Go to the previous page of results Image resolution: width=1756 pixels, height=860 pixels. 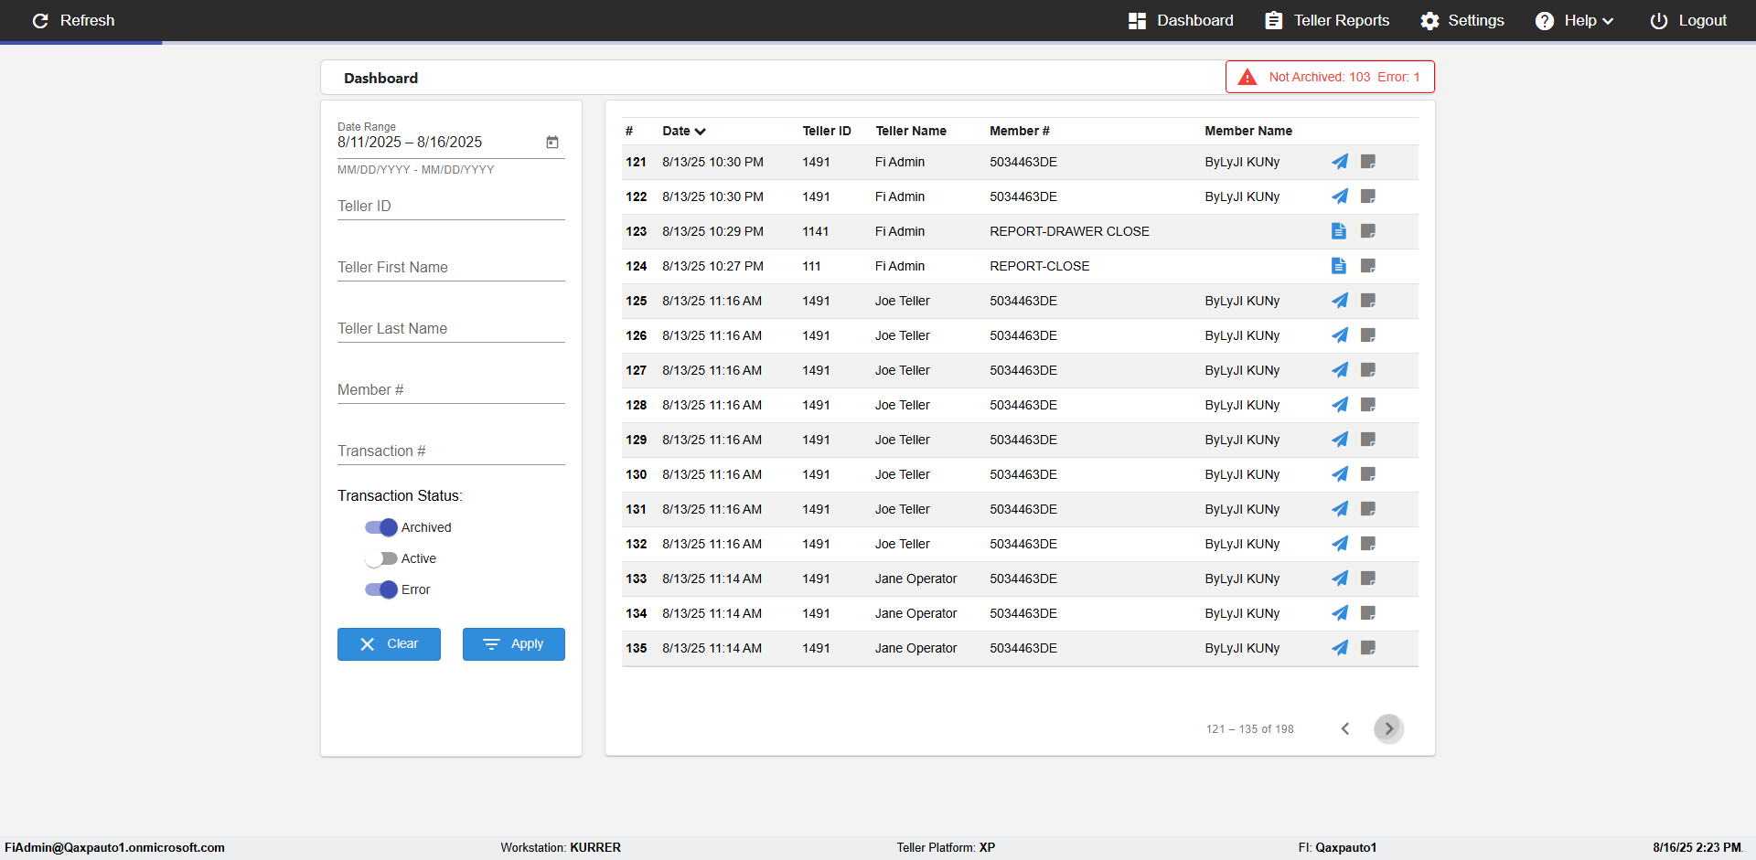1345,728
